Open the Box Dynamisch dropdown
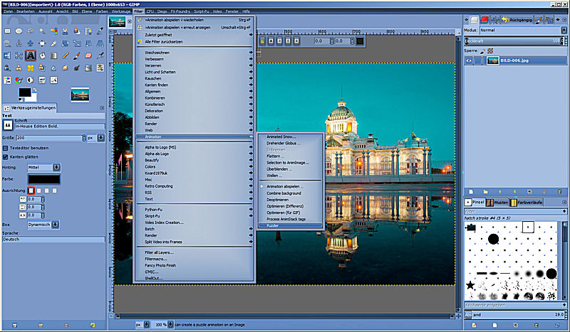 pyautogui.click(x=43, y=225)
